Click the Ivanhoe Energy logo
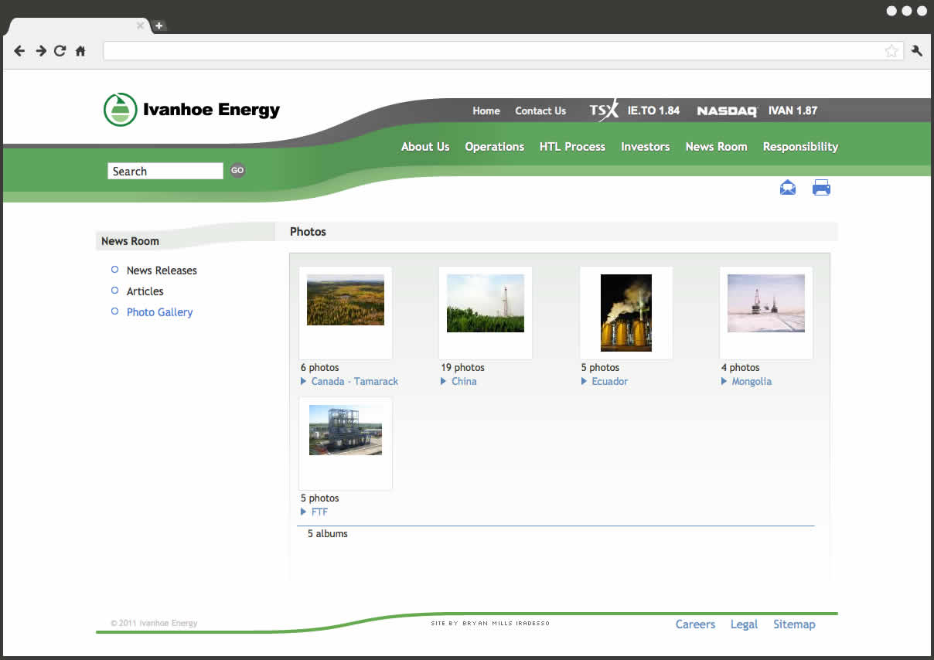Screen dimensions: 934x660 192,110
